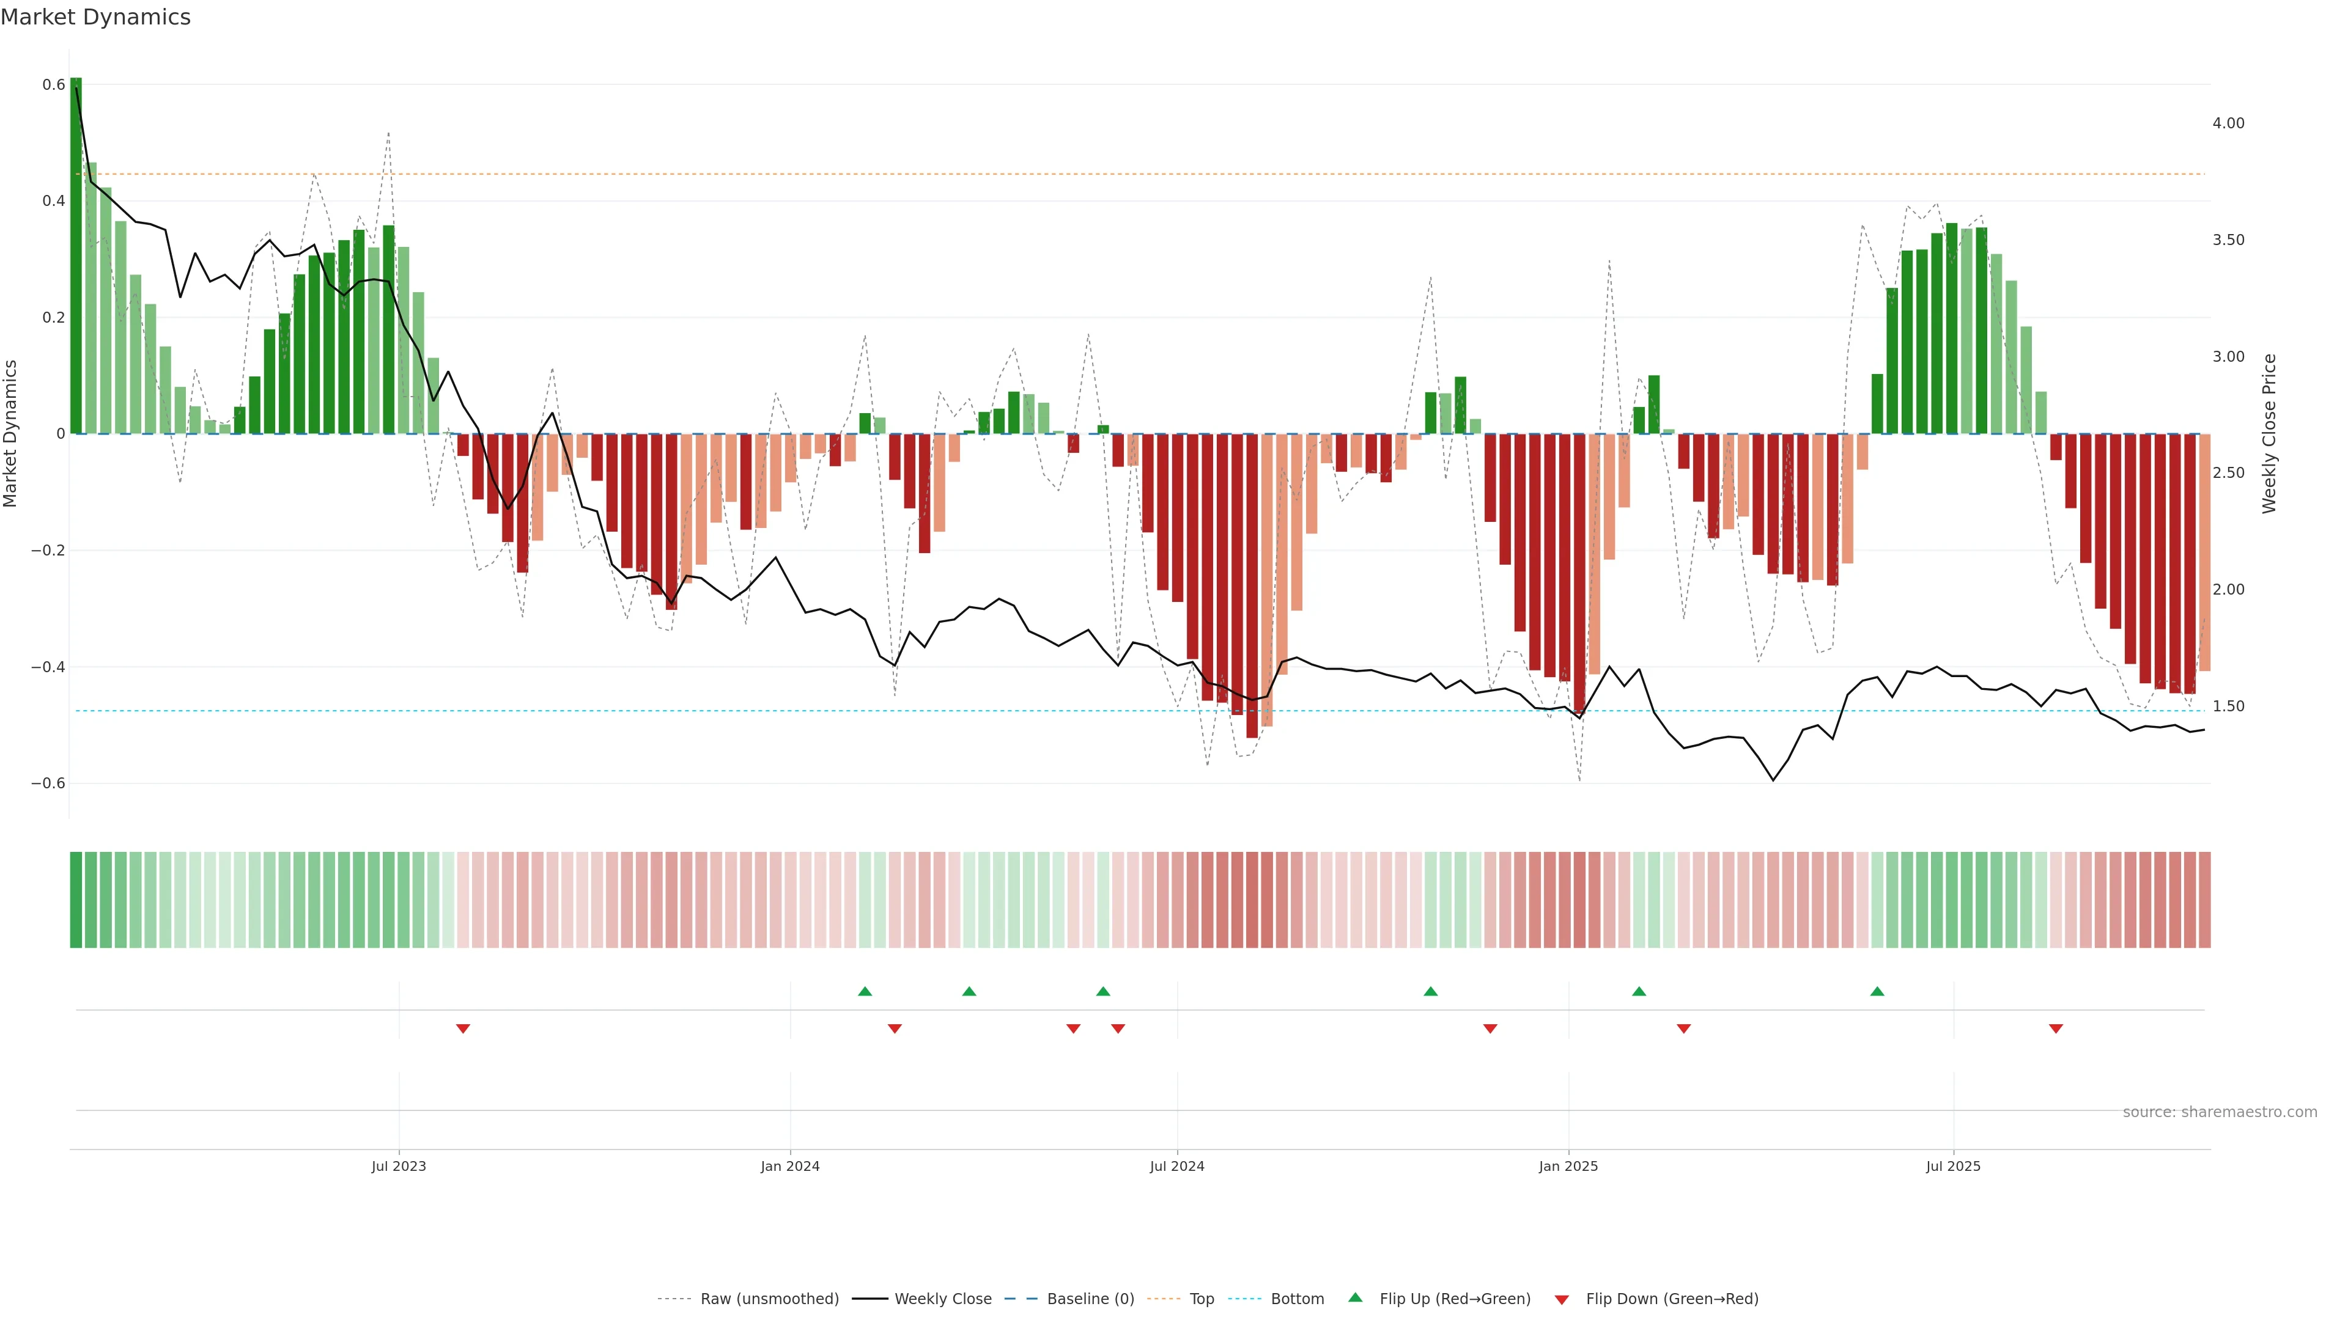Toggle the Baseline (0) legend entry

[1090, 1299]
